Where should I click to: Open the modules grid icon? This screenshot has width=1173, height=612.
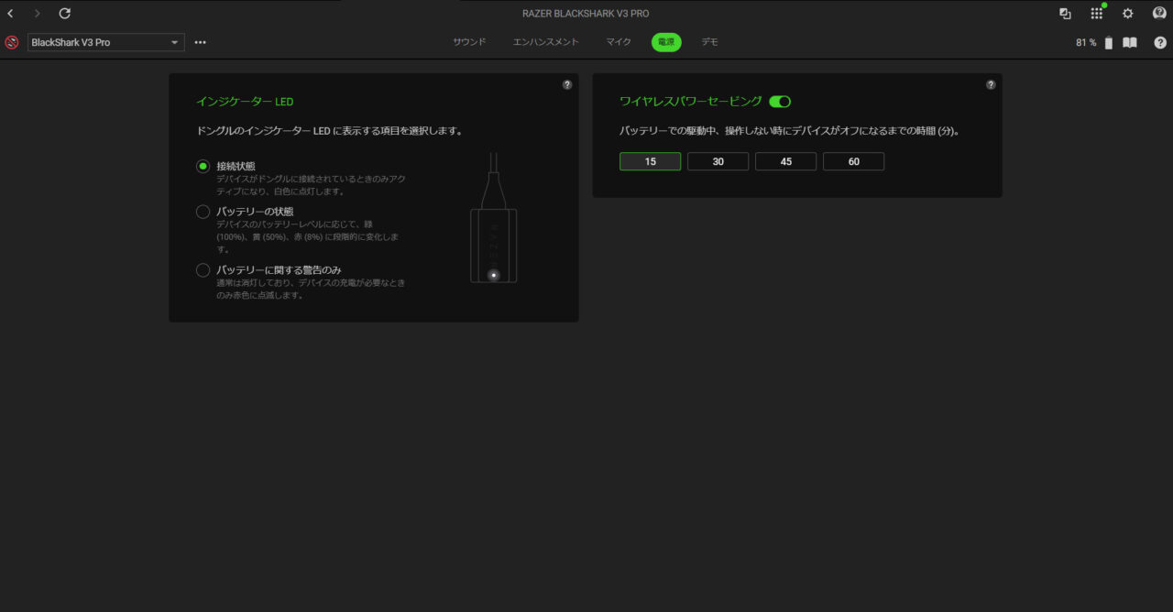[1096, 14]
